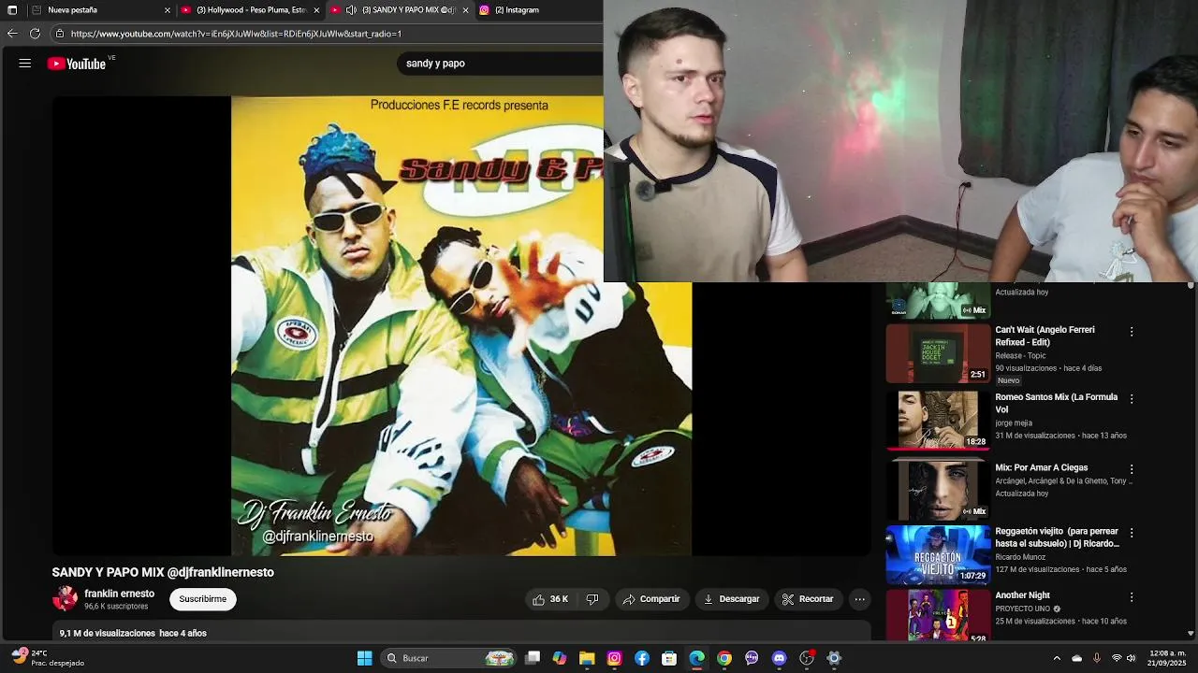Viewport: 1198px width, 673px height.
Task: Open Windows Start menu
Action: (x=364, y=658)
